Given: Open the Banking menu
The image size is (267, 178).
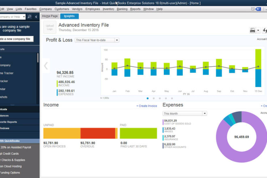Looking at the screenshot, I should click(x=122, y=9).
